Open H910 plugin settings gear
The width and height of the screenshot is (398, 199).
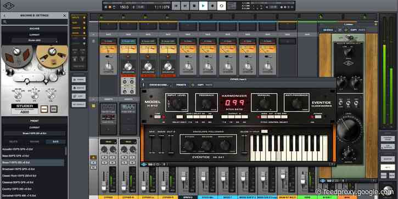pos(192,85)
